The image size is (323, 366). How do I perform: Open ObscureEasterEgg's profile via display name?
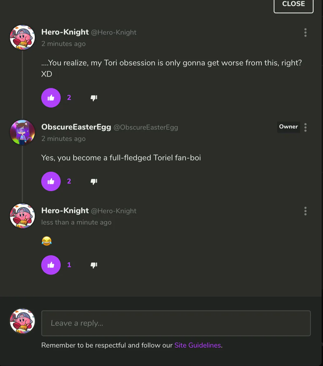(x=76, y=127)
